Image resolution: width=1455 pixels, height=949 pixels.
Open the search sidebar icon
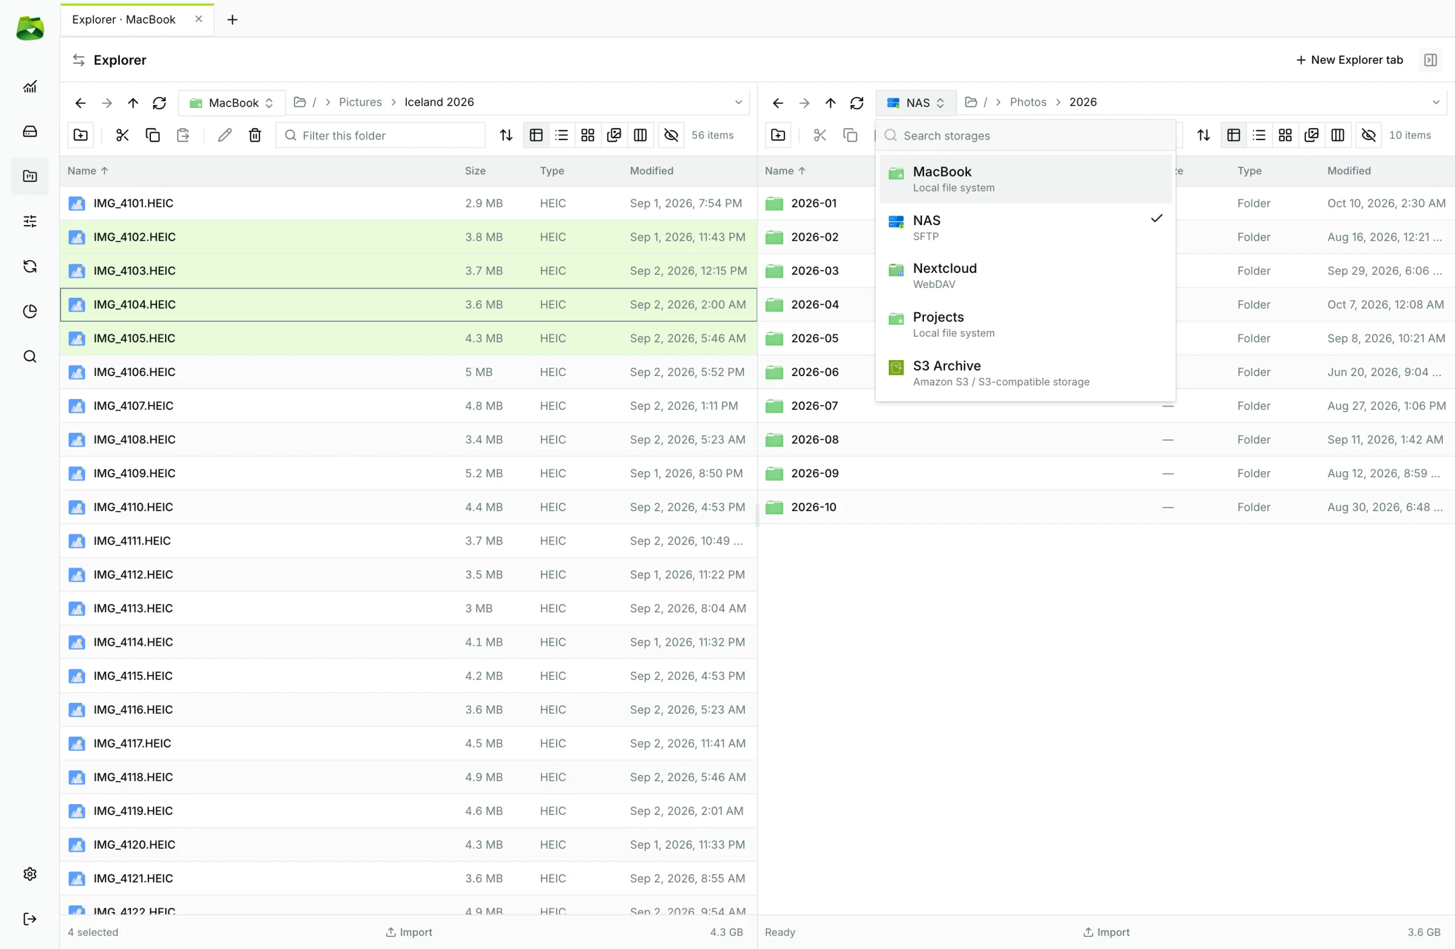[30, 356]
